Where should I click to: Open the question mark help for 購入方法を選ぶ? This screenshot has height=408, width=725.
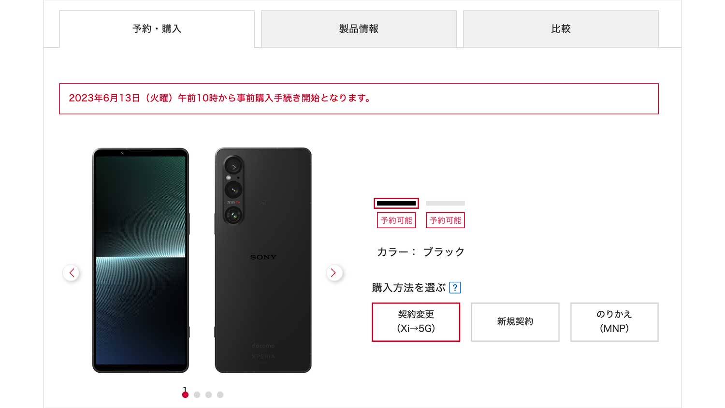pos(455,288)
